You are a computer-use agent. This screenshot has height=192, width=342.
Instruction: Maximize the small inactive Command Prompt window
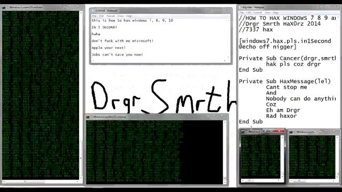pos(326,131)
